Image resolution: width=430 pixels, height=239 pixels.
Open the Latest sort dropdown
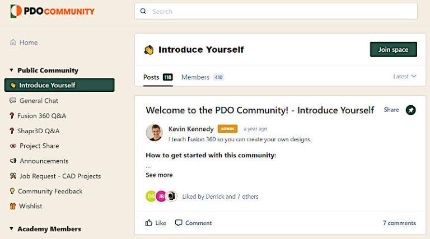[x=405, y=77]
